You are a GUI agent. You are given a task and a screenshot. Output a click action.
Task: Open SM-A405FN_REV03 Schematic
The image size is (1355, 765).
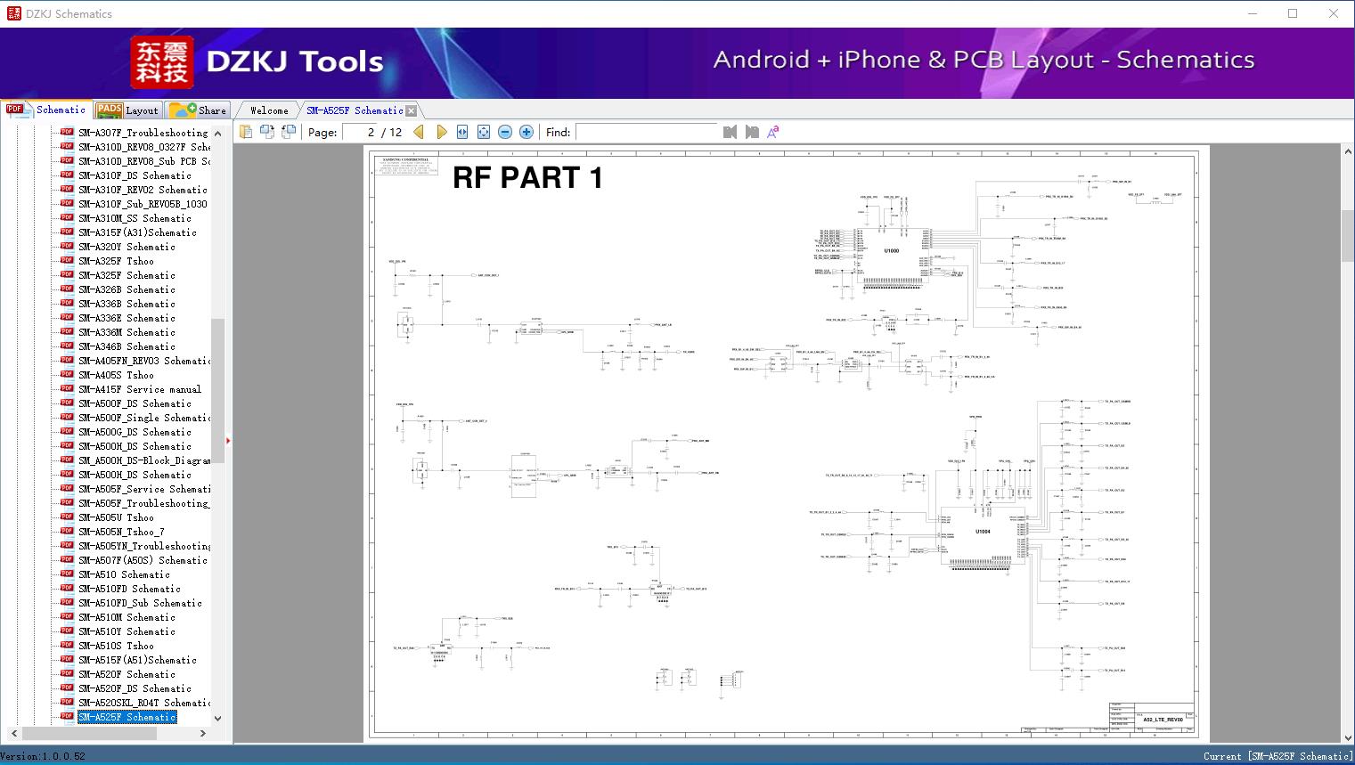(144, 361)
